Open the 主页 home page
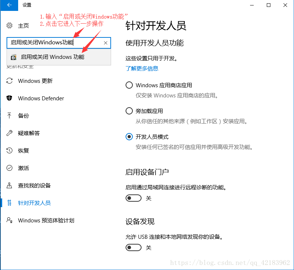Viewport: 294px width, 270px height. coord(24,25)
